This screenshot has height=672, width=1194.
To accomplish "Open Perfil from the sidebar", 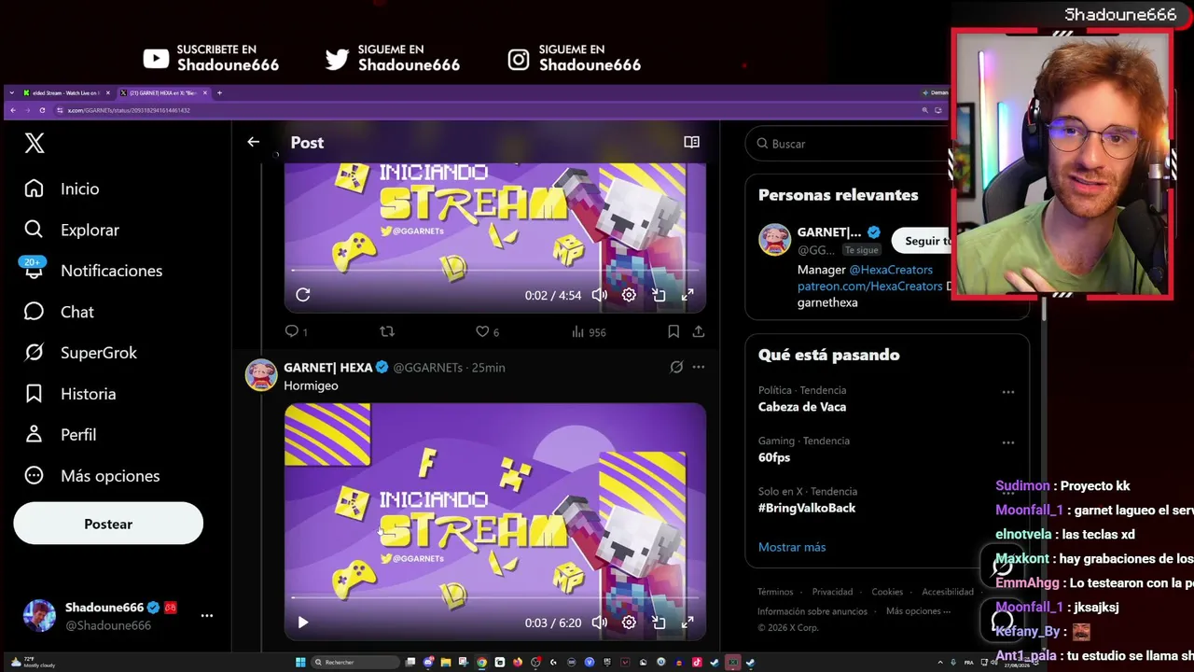I will pos(61,435).
